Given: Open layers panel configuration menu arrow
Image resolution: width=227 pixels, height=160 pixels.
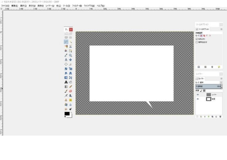Looking at the screenshot, I should (221, 78).
